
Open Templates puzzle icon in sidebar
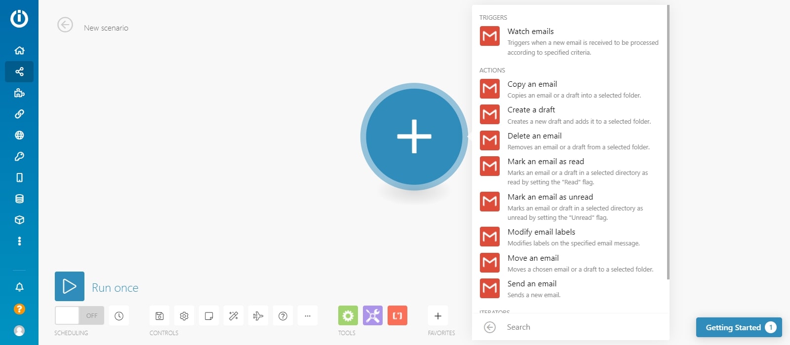click(19, 93)
